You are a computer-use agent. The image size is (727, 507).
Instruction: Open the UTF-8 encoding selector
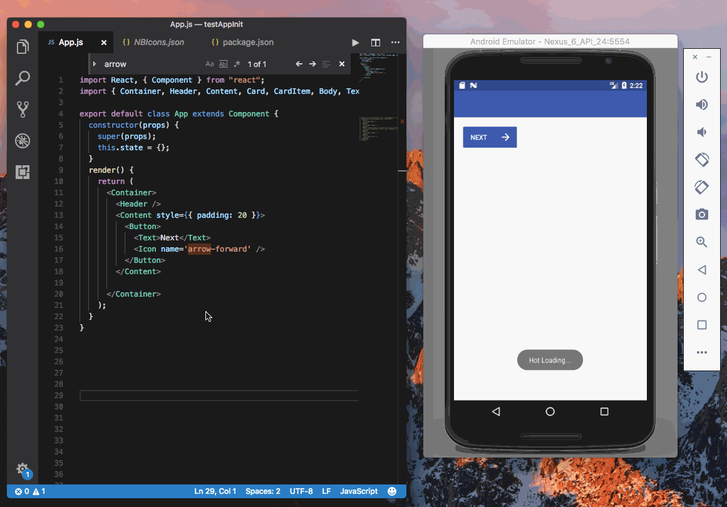coord(301,491)
